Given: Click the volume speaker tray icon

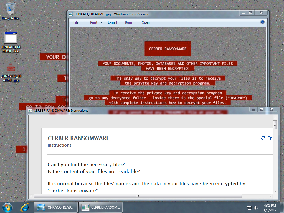Looking at the screenshot, I should (256, 208).
